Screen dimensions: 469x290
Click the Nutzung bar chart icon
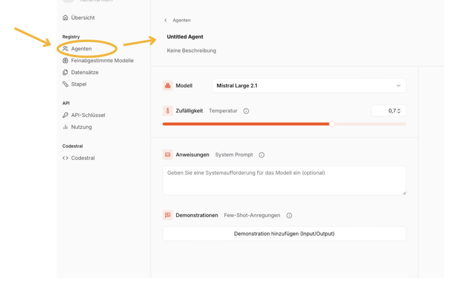(x=65, y=127)
